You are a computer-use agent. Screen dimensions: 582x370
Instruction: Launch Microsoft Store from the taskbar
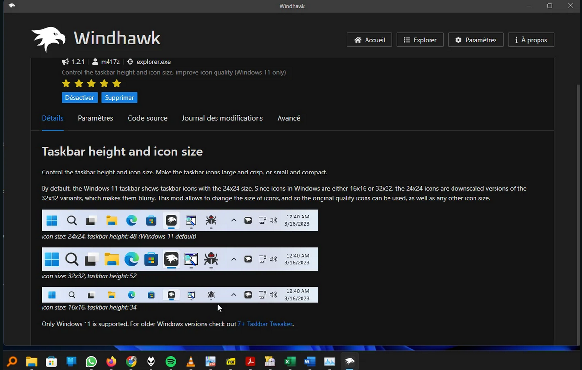(51, 361)
